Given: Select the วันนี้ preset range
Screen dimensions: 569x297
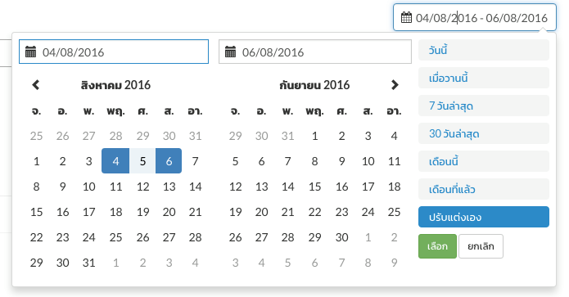Looking at the screenshot, I should tap(484, 50).
